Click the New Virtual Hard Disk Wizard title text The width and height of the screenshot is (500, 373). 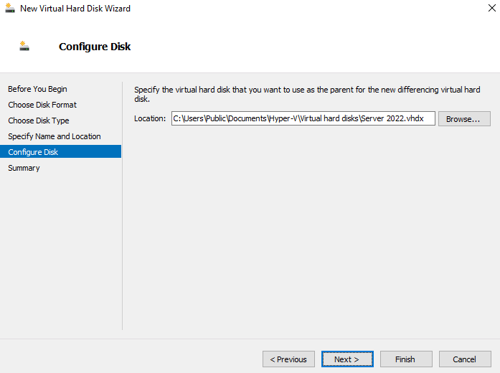coord(75,9)
